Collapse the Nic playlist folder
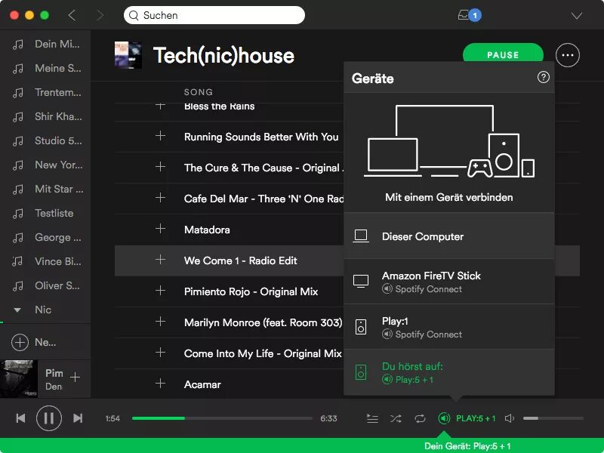The height and width of the screenshot is (453, 604). coord(18,310)
